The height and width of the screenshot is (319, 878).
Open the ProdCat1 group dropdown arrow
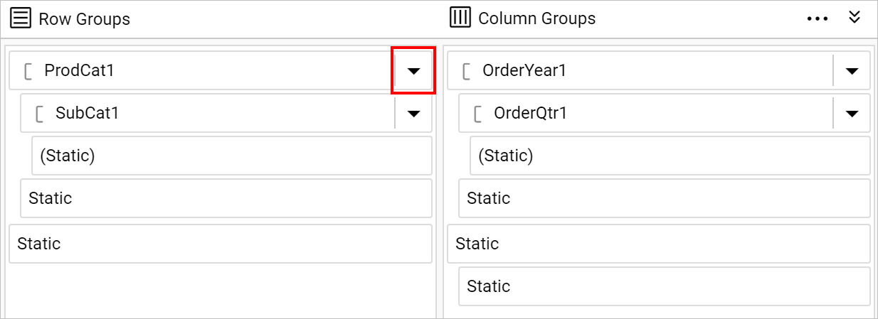413,70
